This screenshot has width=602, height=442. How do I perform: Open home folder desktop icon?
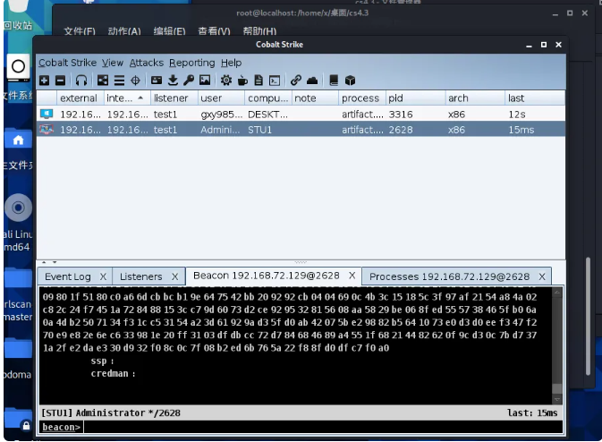[18, 140]
